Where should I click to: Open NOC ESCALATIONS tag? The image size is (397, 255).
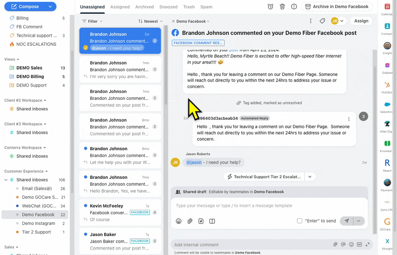click(36, 44)
